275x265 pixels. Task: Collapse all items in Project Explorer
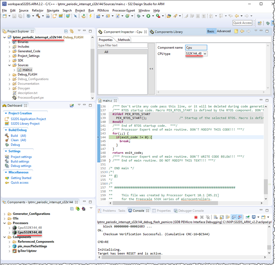pos(66,31)
